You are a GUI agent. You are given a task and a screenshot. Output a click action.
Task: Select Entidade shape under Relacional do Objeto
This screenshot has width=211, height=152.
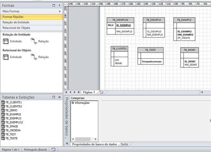pos(12,57)
